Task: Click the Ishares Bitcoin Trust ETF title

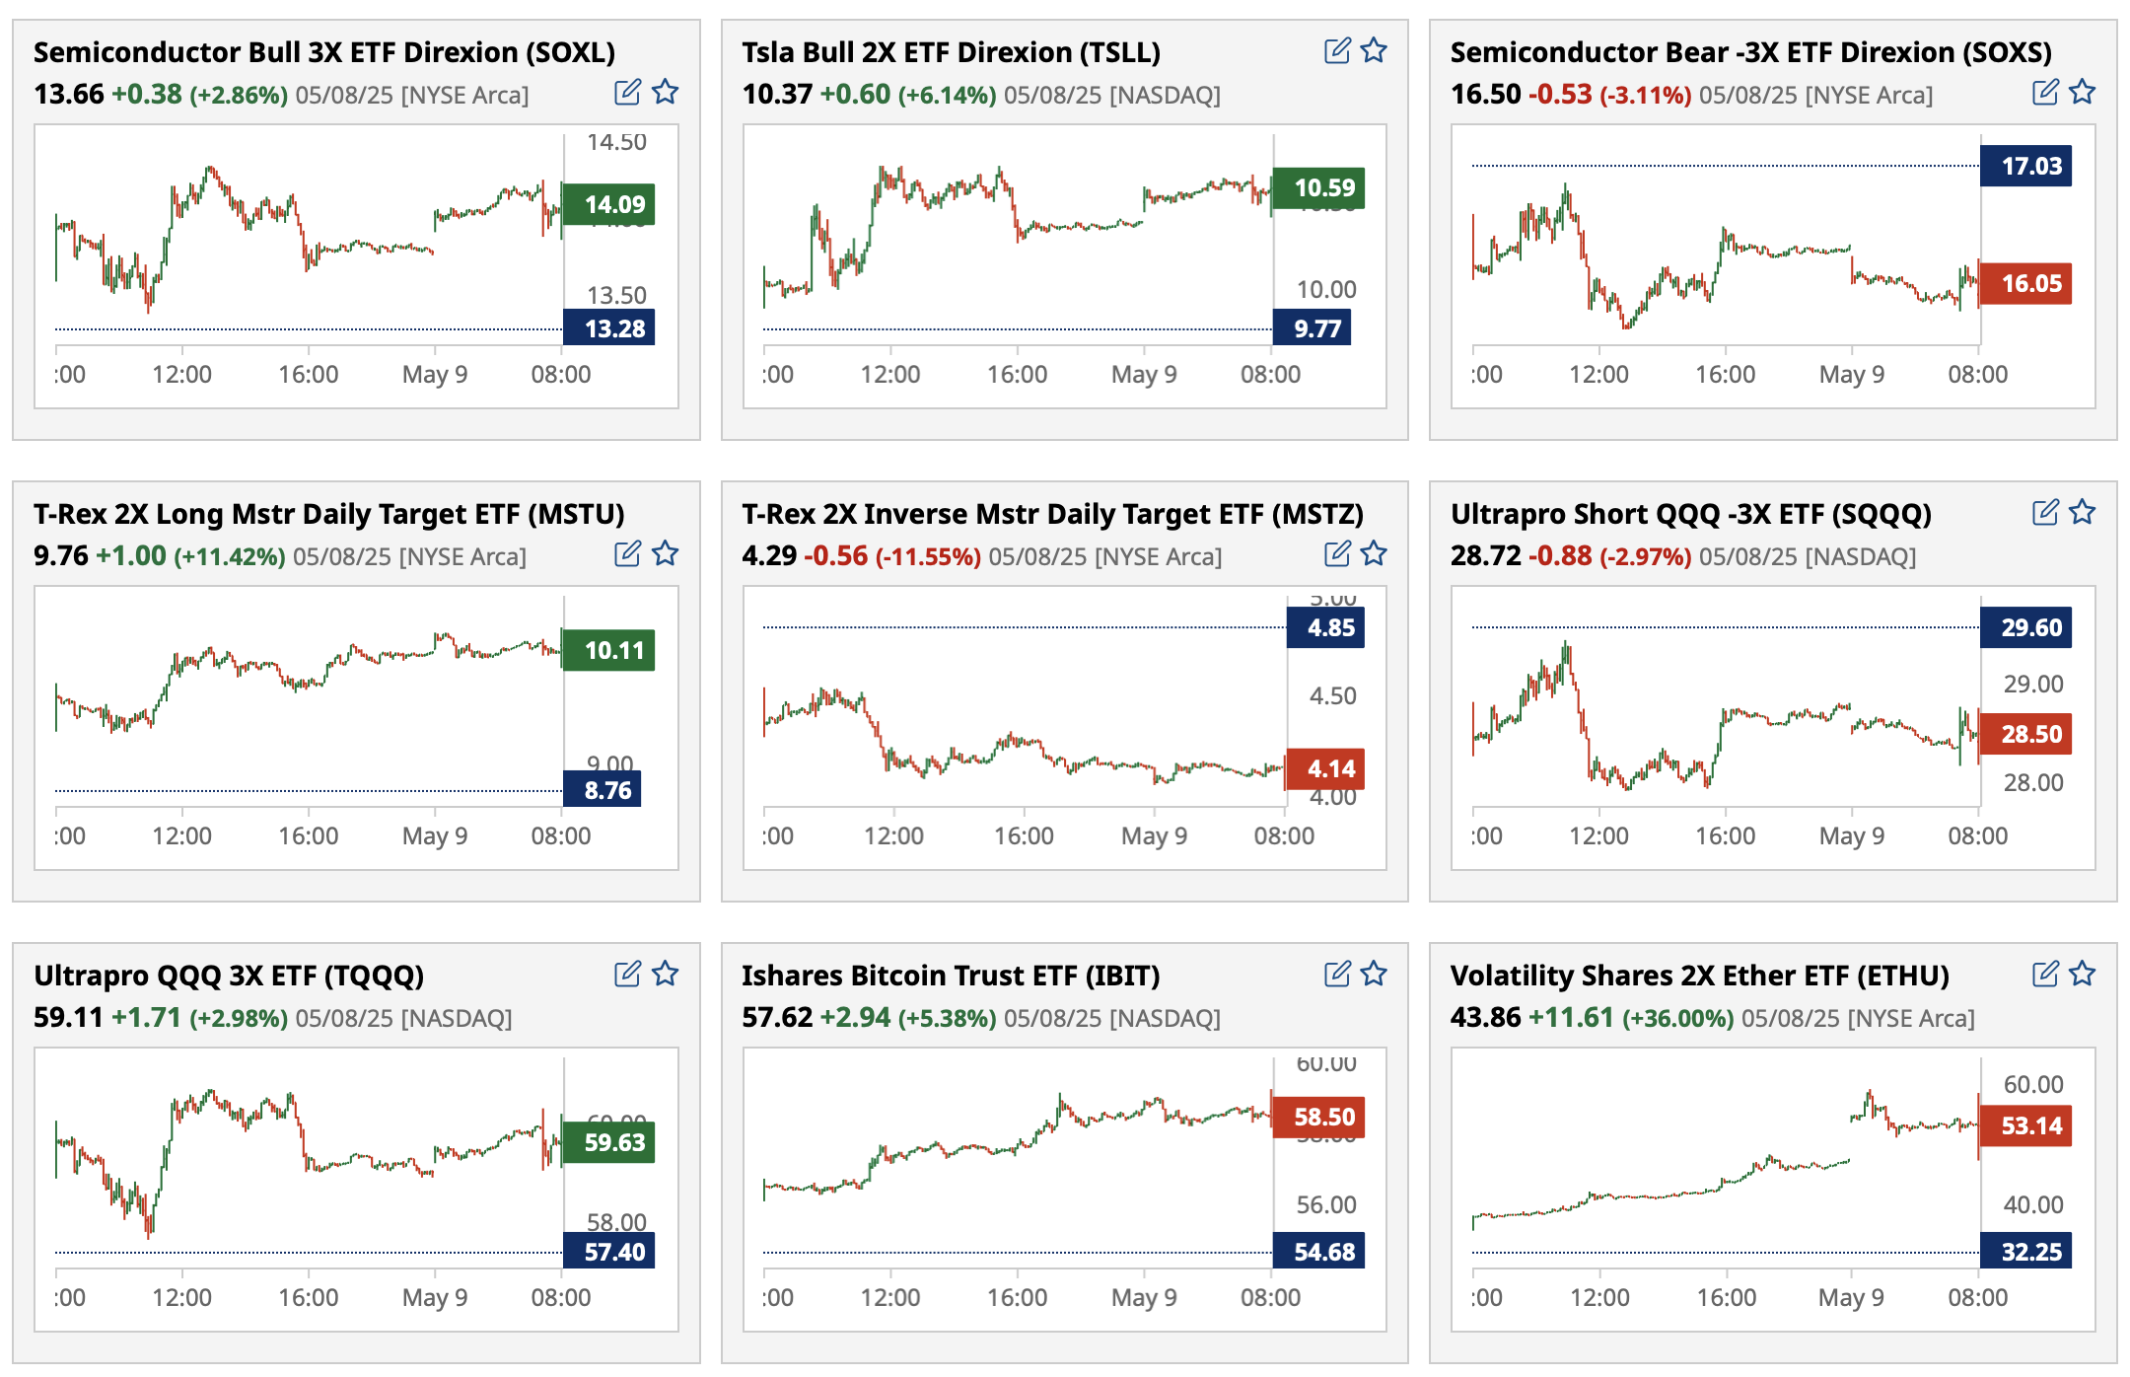Action: [x=950, y=976]
